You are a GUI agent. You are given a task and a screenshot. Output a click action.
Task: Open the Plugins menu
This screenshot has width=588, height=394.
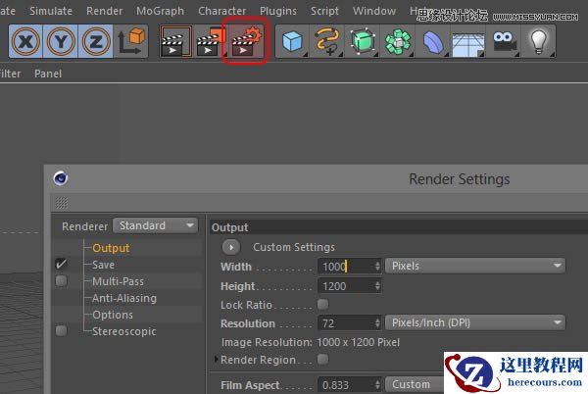coord(278,11)
